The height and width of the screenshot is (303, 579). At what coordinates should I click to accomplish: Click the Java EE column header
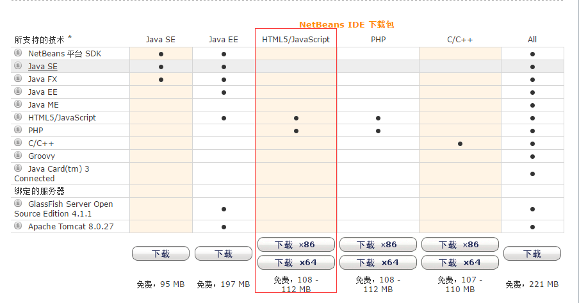[x=224, y=40]
